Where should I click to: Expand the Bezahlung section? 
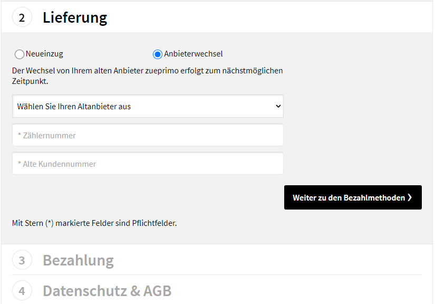click(78, 260)
